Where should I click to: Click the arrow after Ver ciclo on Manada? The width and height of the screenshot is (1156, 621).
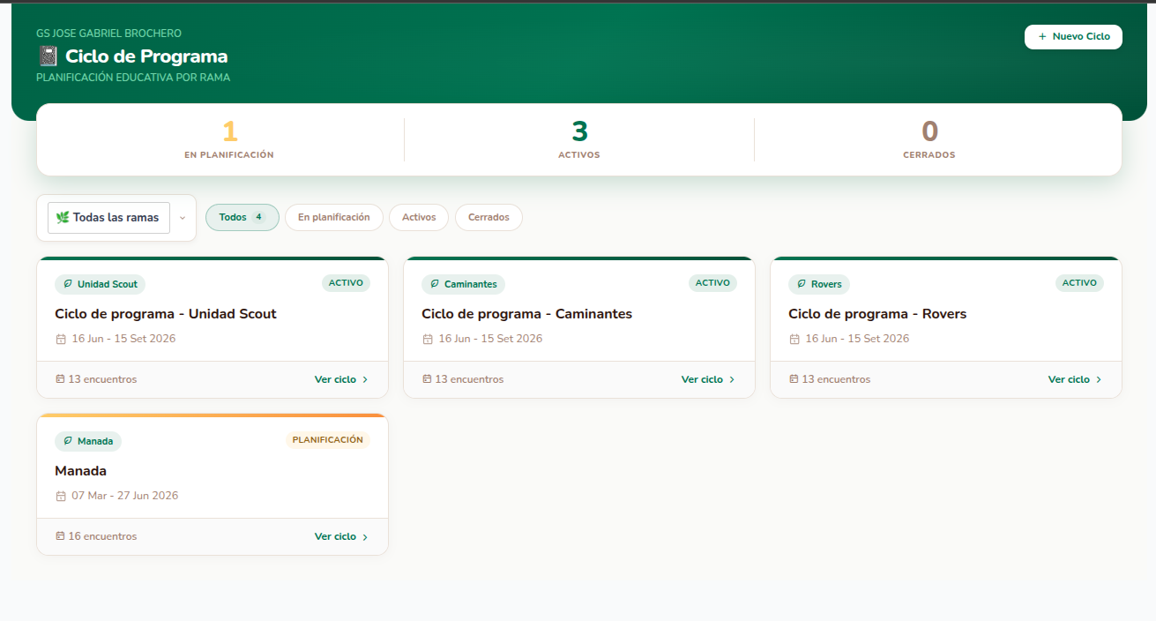tap(365, 537)
